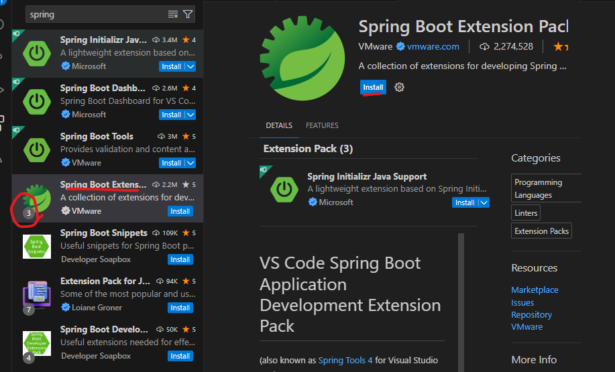Open the Repository resource link

point(531,315)
